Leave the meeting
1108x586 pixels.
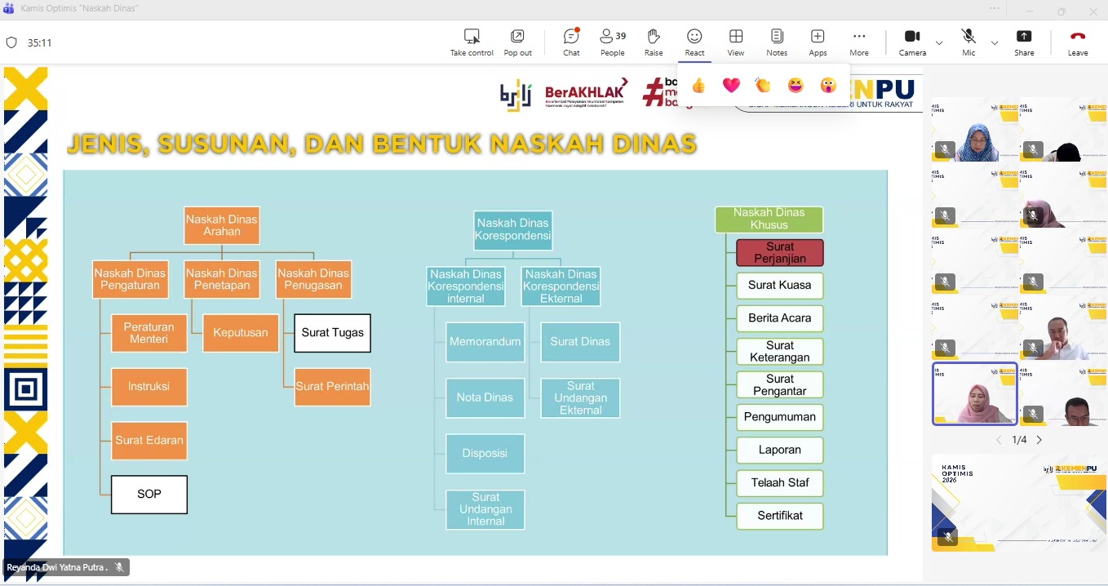1078,42
